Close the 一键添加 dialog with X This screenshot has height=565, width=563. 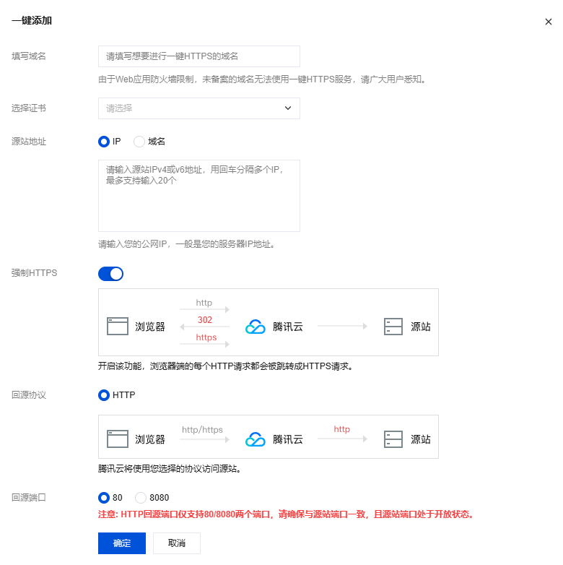point(549,22)
